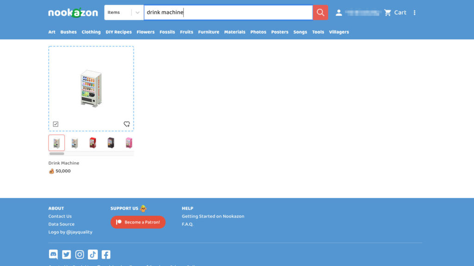Open the Facebook social link
Viewport: 474px width, 266px height.
coord(106,254)
